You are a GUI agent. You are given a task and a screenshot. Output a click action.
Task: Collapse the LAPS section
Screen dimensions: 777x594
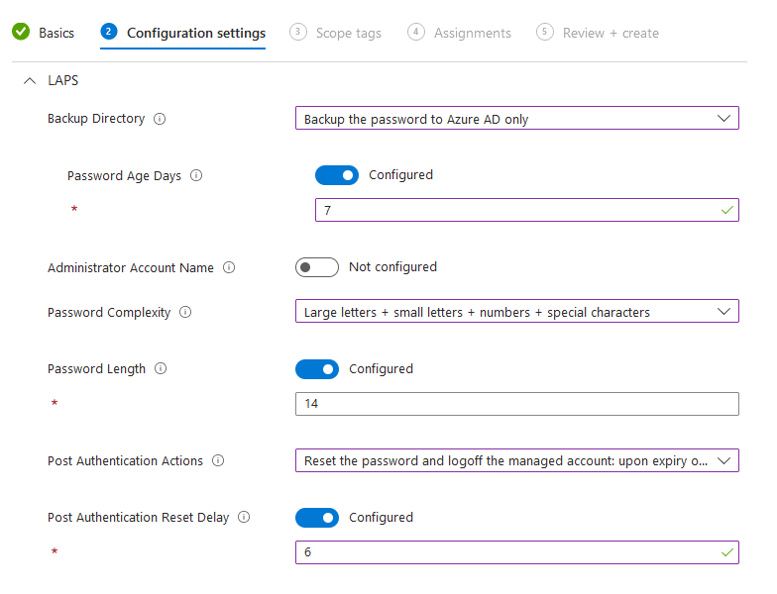click(x=29, y=81)
